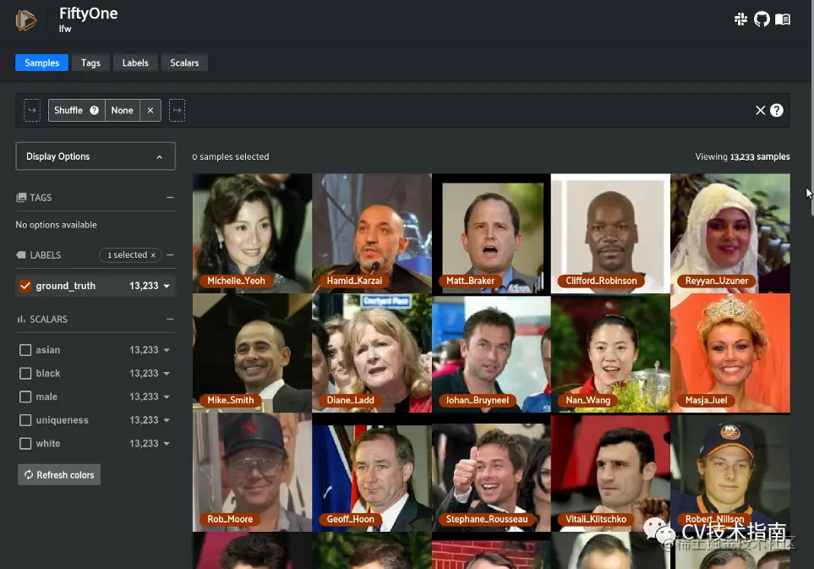Collapse the TAGS section
Viewport: 814px width, 569px height.
coord(170,197)
